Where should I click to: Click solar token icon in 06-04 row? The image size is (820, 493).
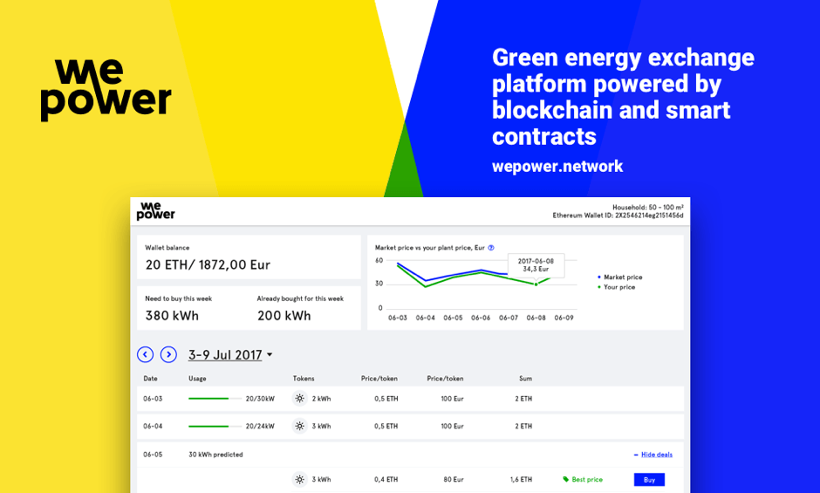tap(300, 426)
